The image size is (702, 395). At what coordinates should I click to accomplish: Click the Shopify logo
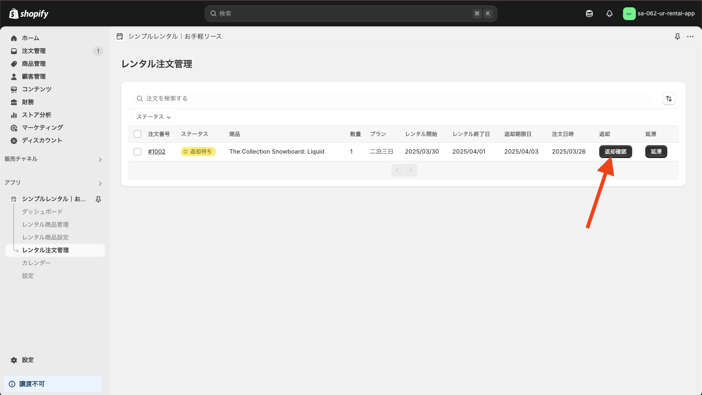[x=29, y=14]
